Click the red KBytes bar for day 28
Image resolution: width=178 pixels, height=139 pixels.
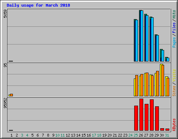click(x=152, y=115)
